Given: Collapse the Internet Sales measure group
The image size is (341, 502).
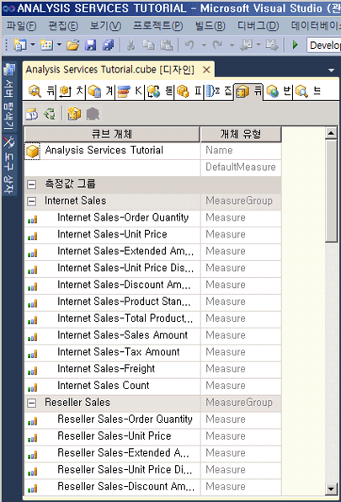Looking at the screenshot, I should coord(32,201).
